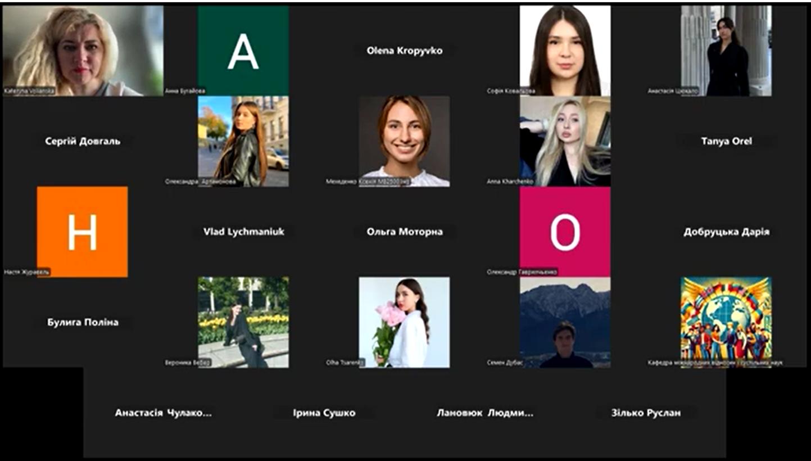811x461 pixels.
Task: Click the yellow tulips garden photo thumbnail
Action: coord(243,322)
